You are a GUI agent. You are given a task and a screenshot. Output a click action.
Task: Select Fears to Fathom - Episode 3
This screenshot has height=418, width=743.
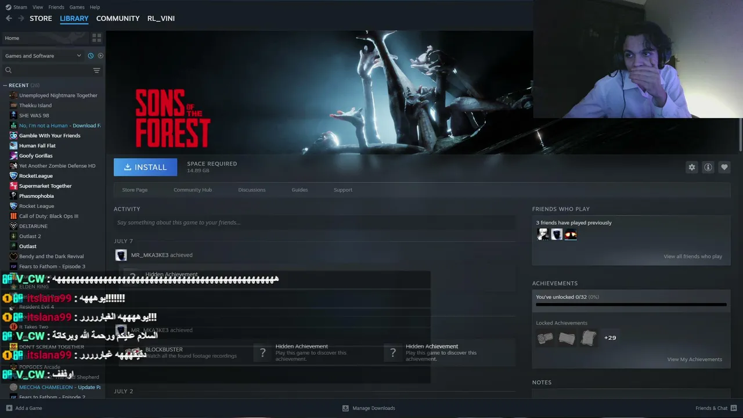(53, 266)
